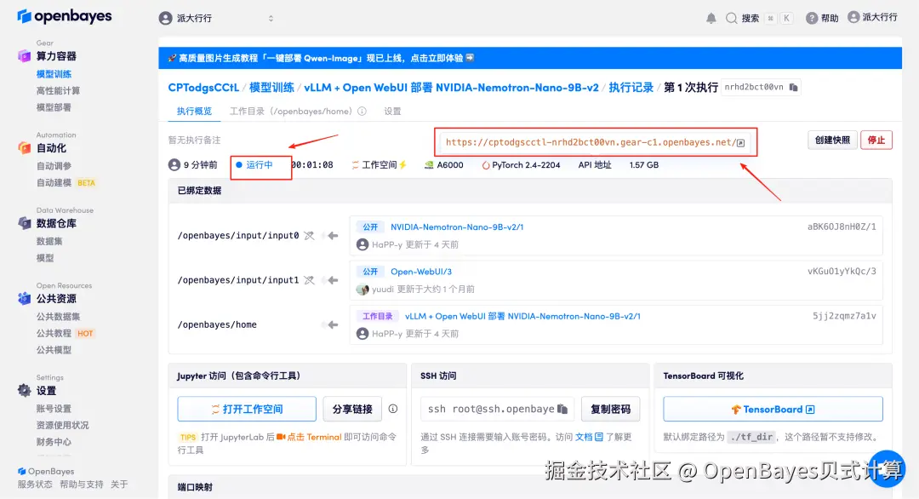Open the 派大行行 user menu in the top-right corner
The width and height of the screenshot is (919, 499).
click(x=873, y=17)
